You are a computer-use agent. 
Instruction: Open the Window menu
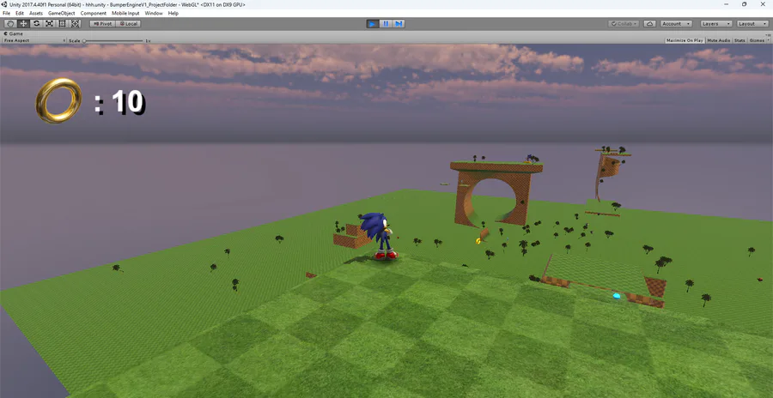[154, 14]
